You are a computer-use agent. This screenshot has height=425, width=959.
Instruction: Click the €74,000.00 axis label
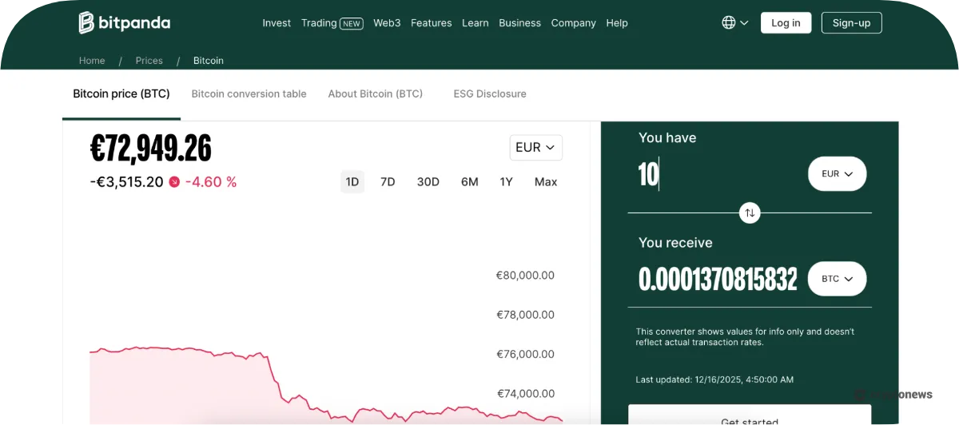pos(525,393)
